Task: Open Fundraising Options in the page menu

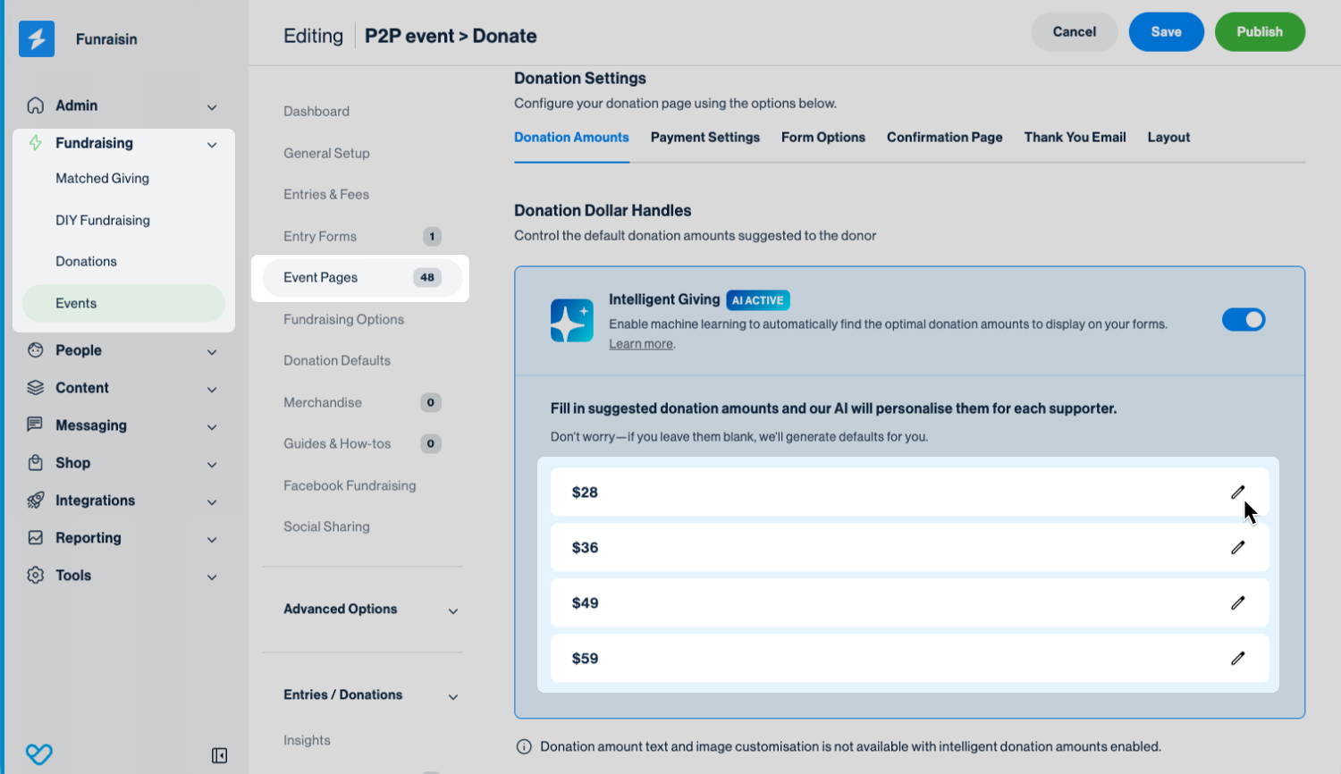Action: click(343, 320)
